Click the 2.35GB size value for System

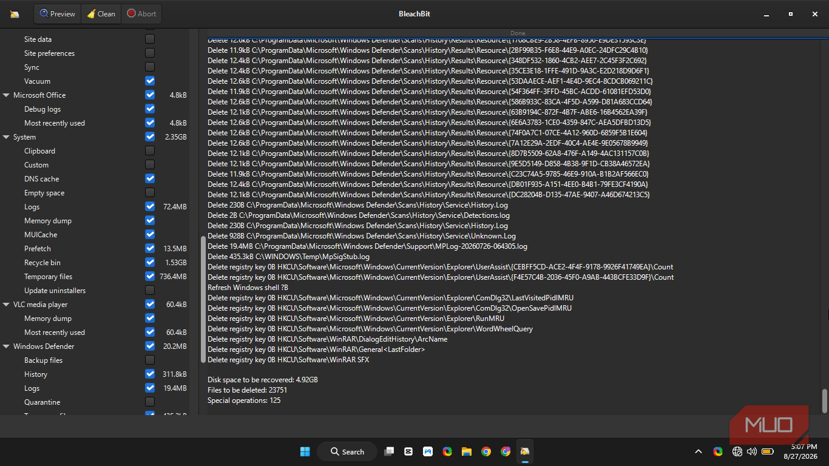tap(175, 137)
